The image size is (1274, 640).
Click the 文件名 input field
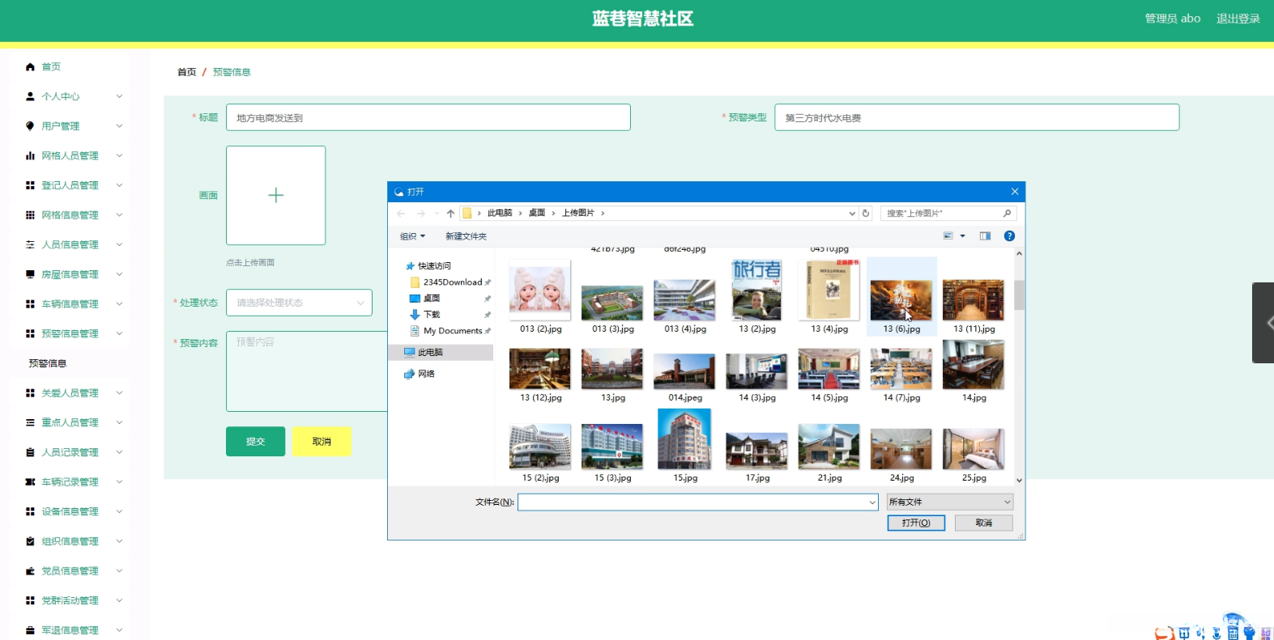coord(697,502)
